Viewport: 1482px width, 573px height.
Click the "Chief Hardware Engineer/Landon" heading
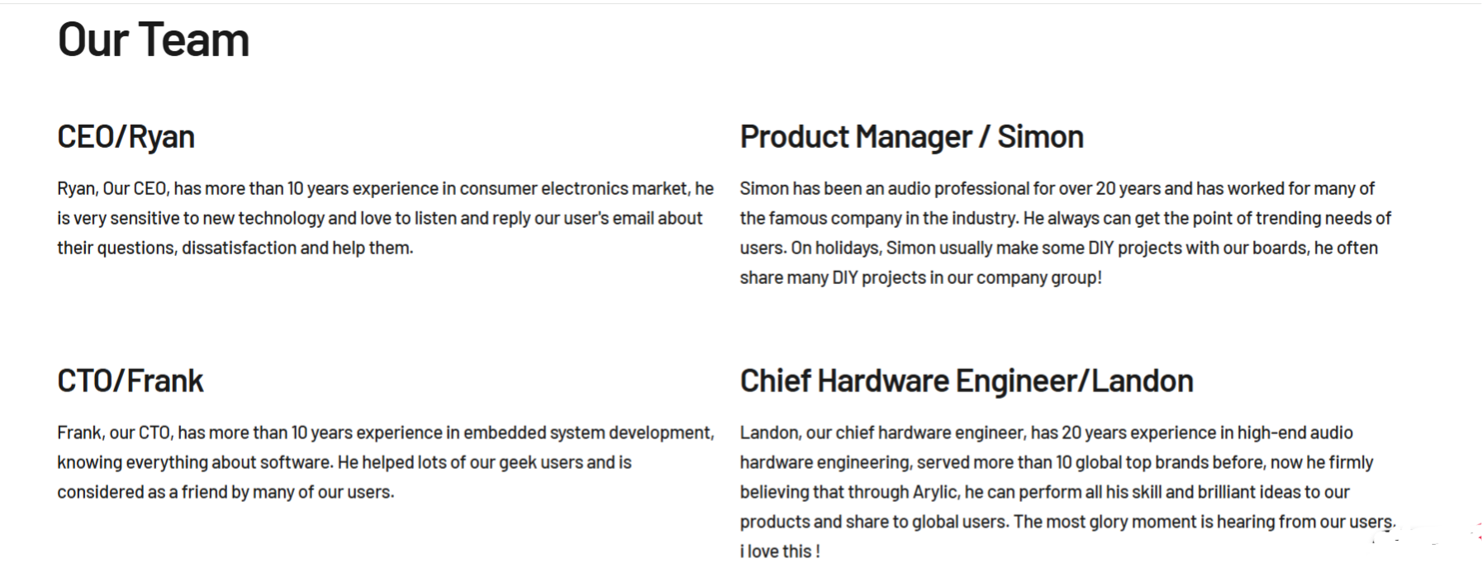pos(966,381)
